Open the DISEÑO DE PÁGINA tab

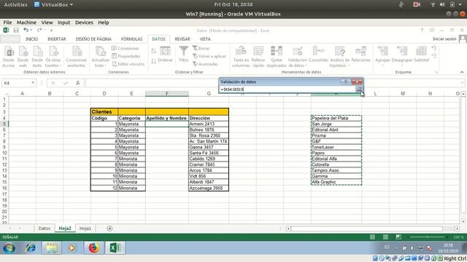(x=93, y=39)
